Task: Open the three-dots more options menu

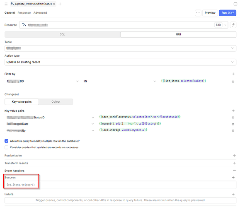Action: [198, 13]
